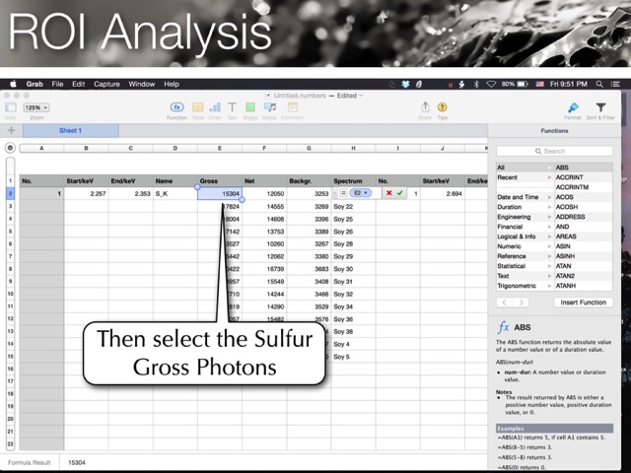This screenshot has height=473, width=631.
Task: Accept formula with green checkmark
Action: point(401,194)
